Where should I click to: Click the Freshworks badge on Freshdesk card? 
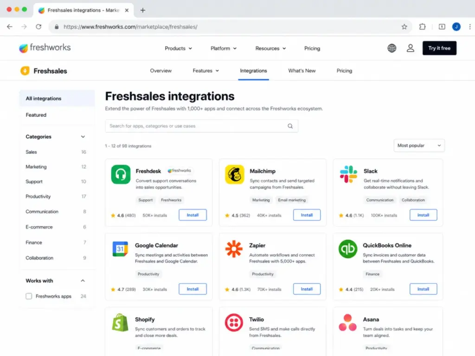click(x=180, y=171)
